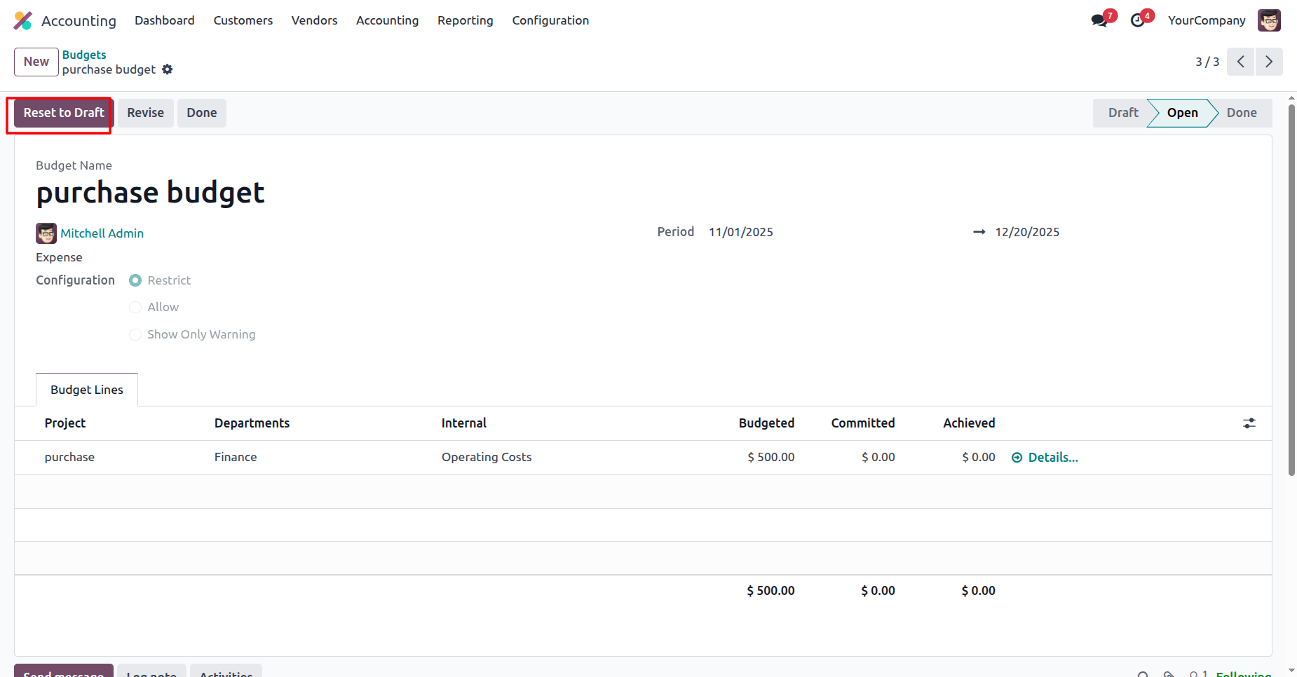Open the YourCompany company switcher
Viewport: 1297px width, 677px height.
[1207, 20]
